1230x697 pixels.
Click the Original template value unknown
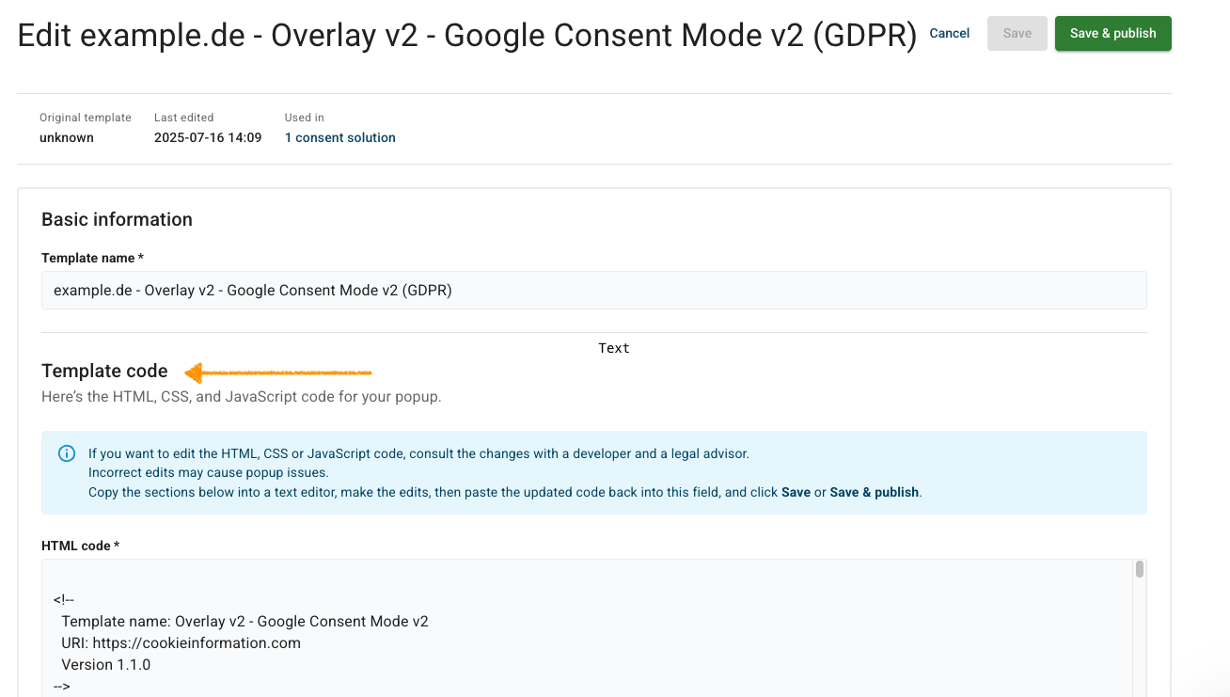click(x=66, y=137)
